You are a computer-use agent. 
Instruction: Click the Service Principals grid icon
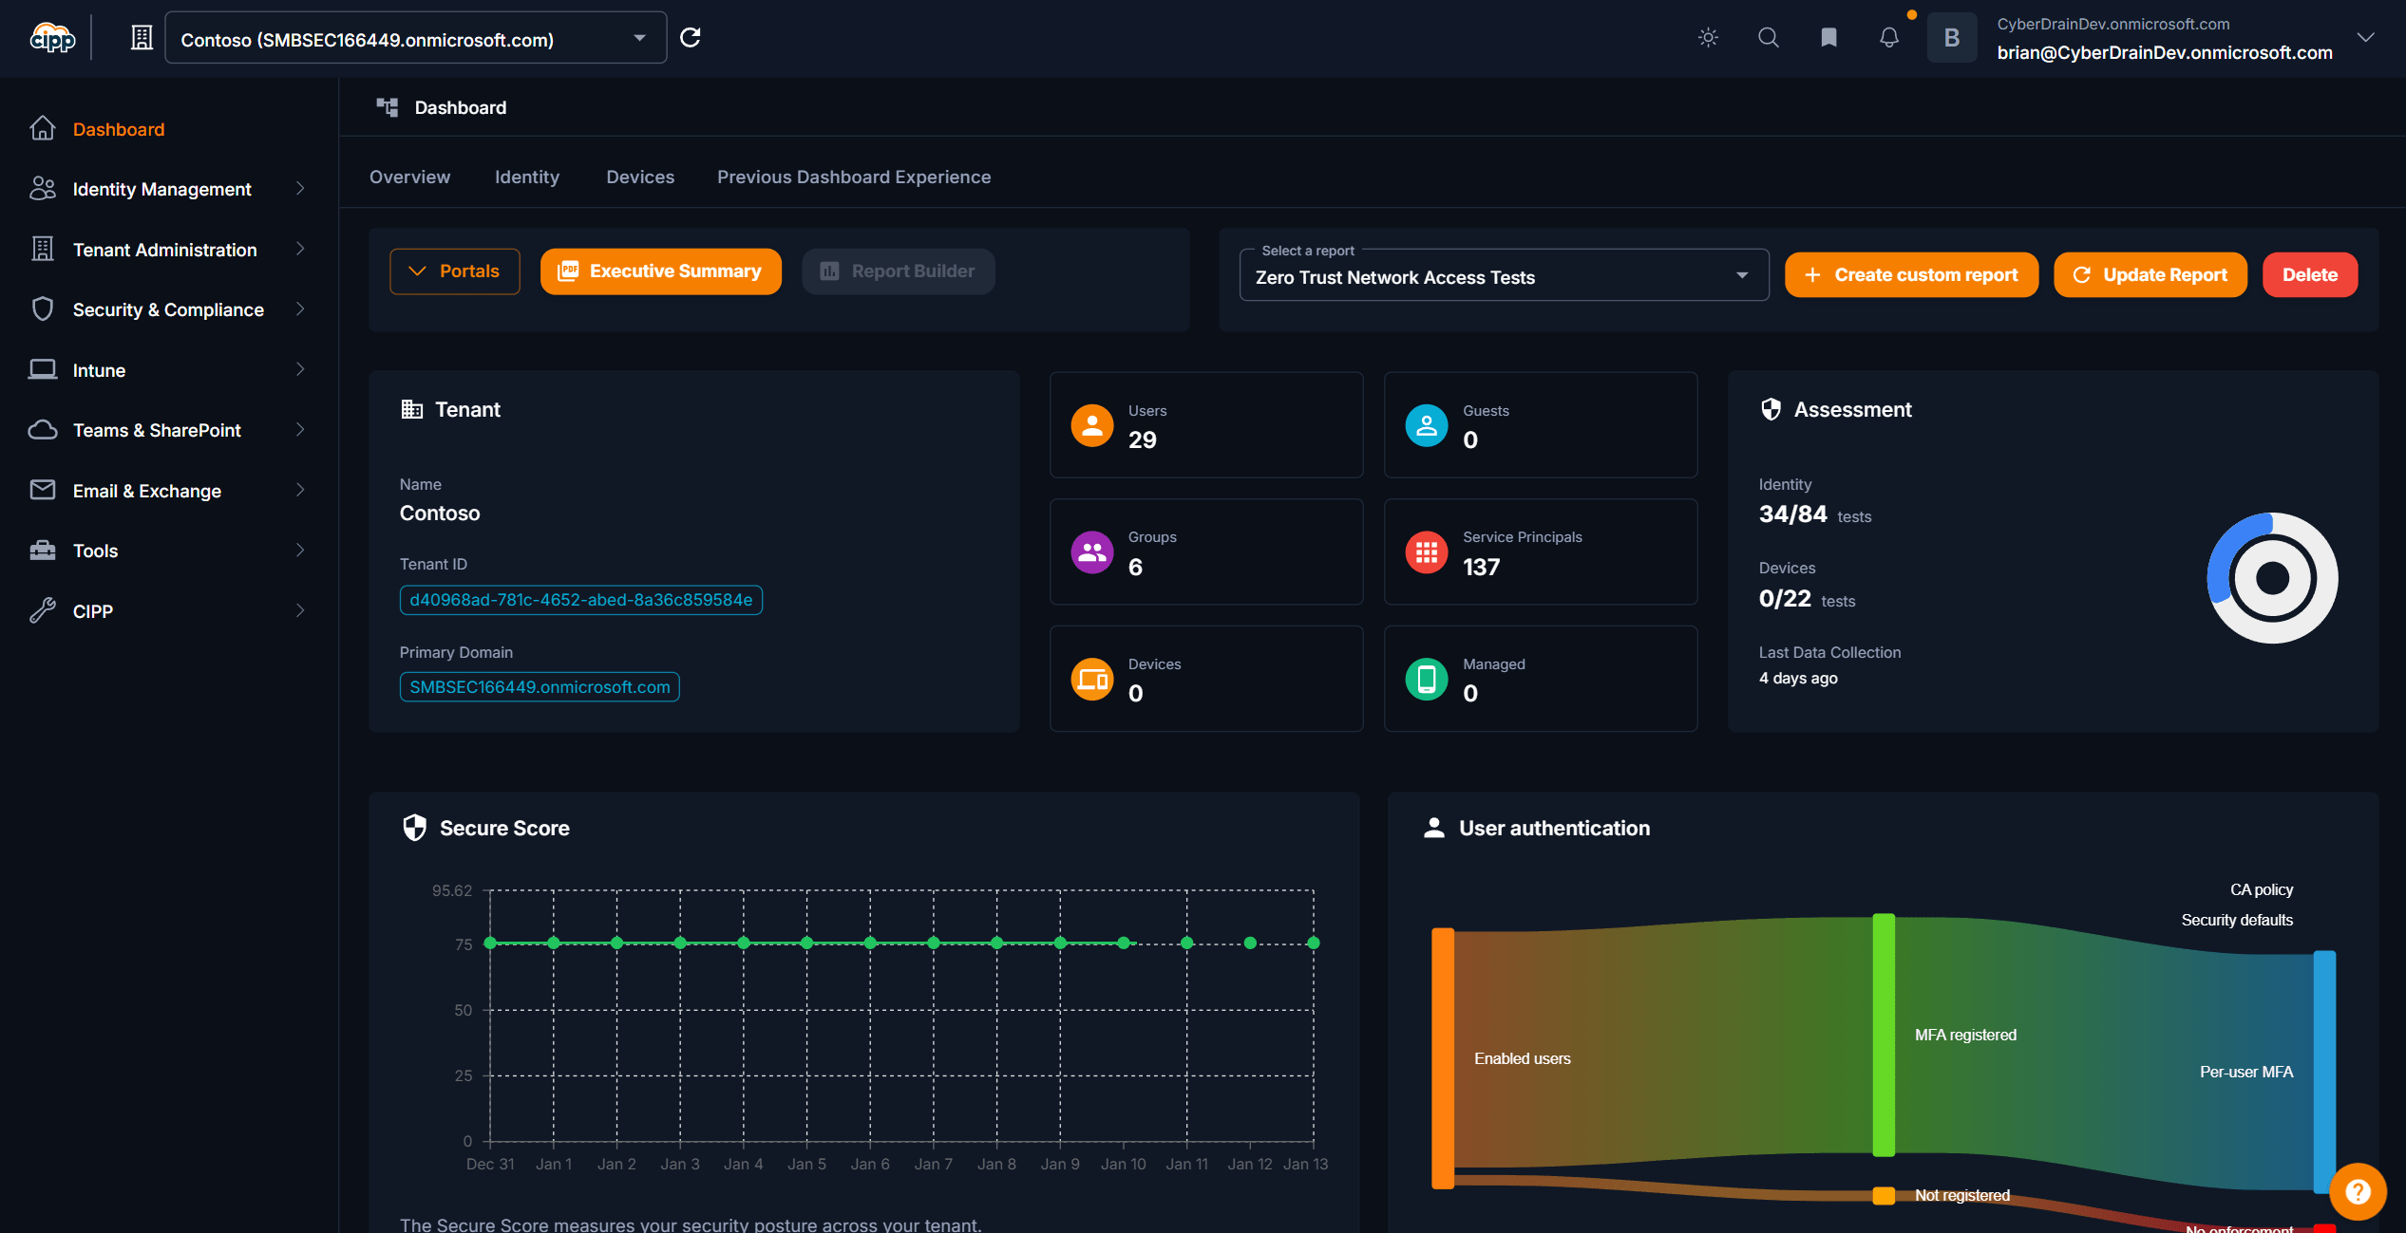[1427, 552]
